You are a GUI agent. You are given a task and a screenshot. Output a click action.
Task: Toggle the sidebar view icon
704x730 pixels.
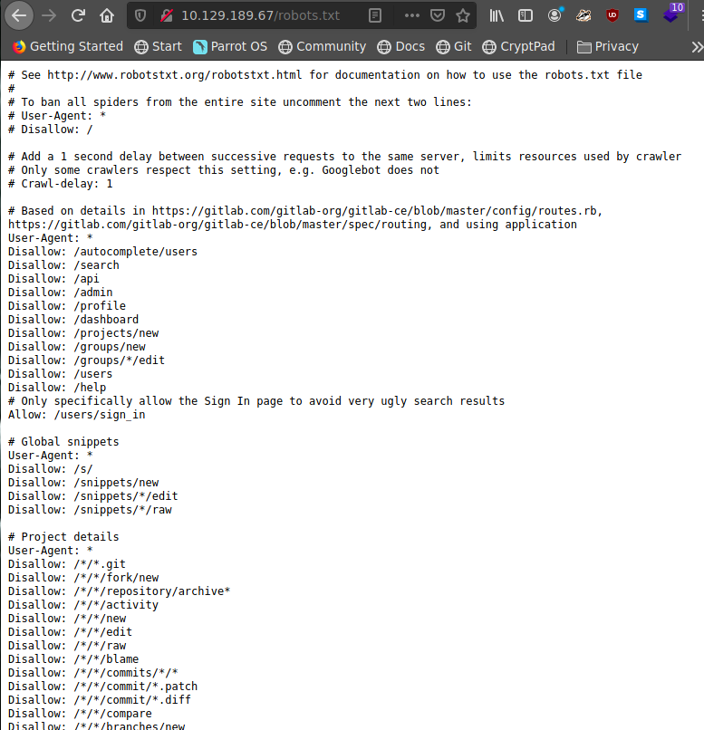[526, 15]
